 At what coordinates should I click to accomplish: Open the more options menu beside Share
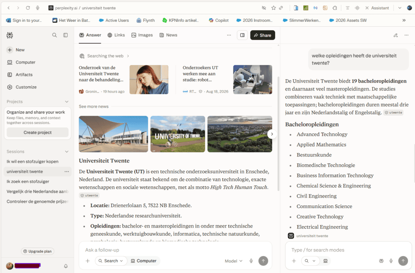[229, 35]
